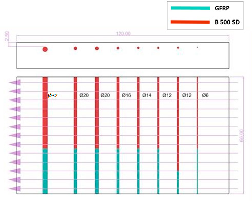The height and width of the screenshot is (201, 252).
Task: Click the teal segment of the Ø16 bar
Action: (118, 171)
